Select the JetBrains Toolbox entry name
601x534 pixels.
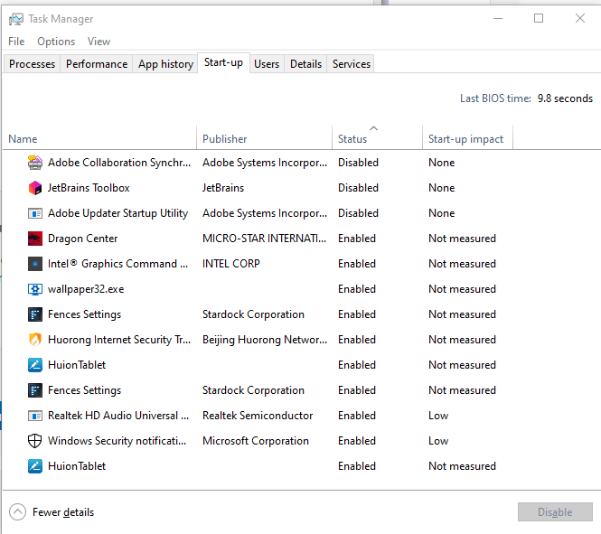pos(89,188)
